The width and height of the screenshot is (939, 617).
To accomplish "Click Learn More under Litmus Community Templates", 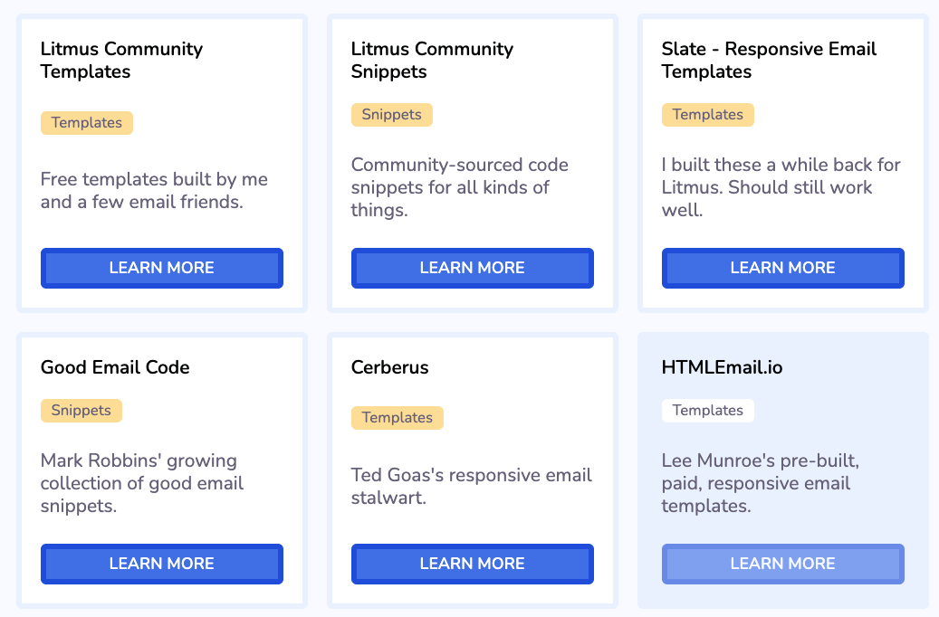I will 161,268.
